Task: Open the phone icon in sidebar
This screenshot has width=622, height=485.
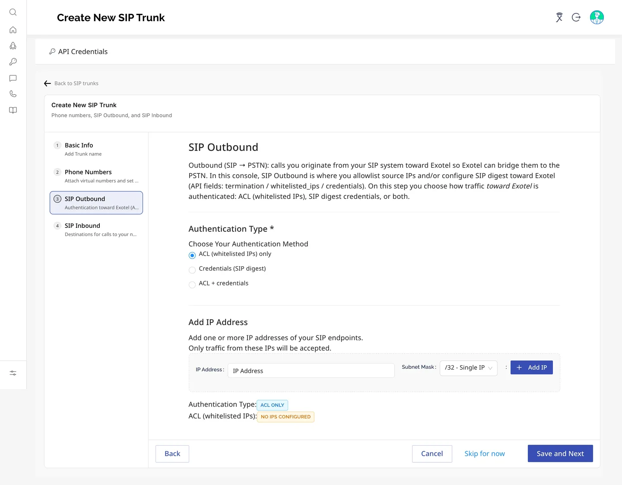Action: click(13, 94)
